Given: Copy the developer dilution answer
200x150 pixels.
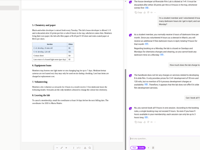Looking at the screenshot, I should (x=138, y=12).
